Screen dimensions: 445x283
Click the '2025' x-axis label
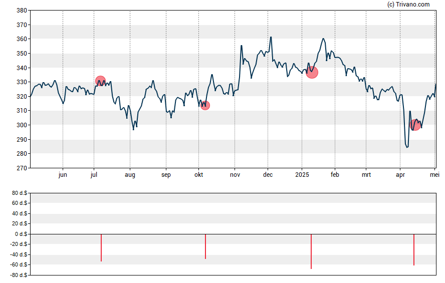[302, 175]
